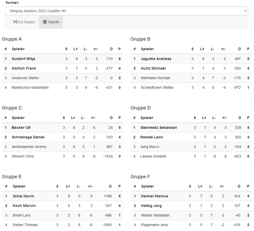Switch to the KO-Raster tab

click(x=24, y=22)
